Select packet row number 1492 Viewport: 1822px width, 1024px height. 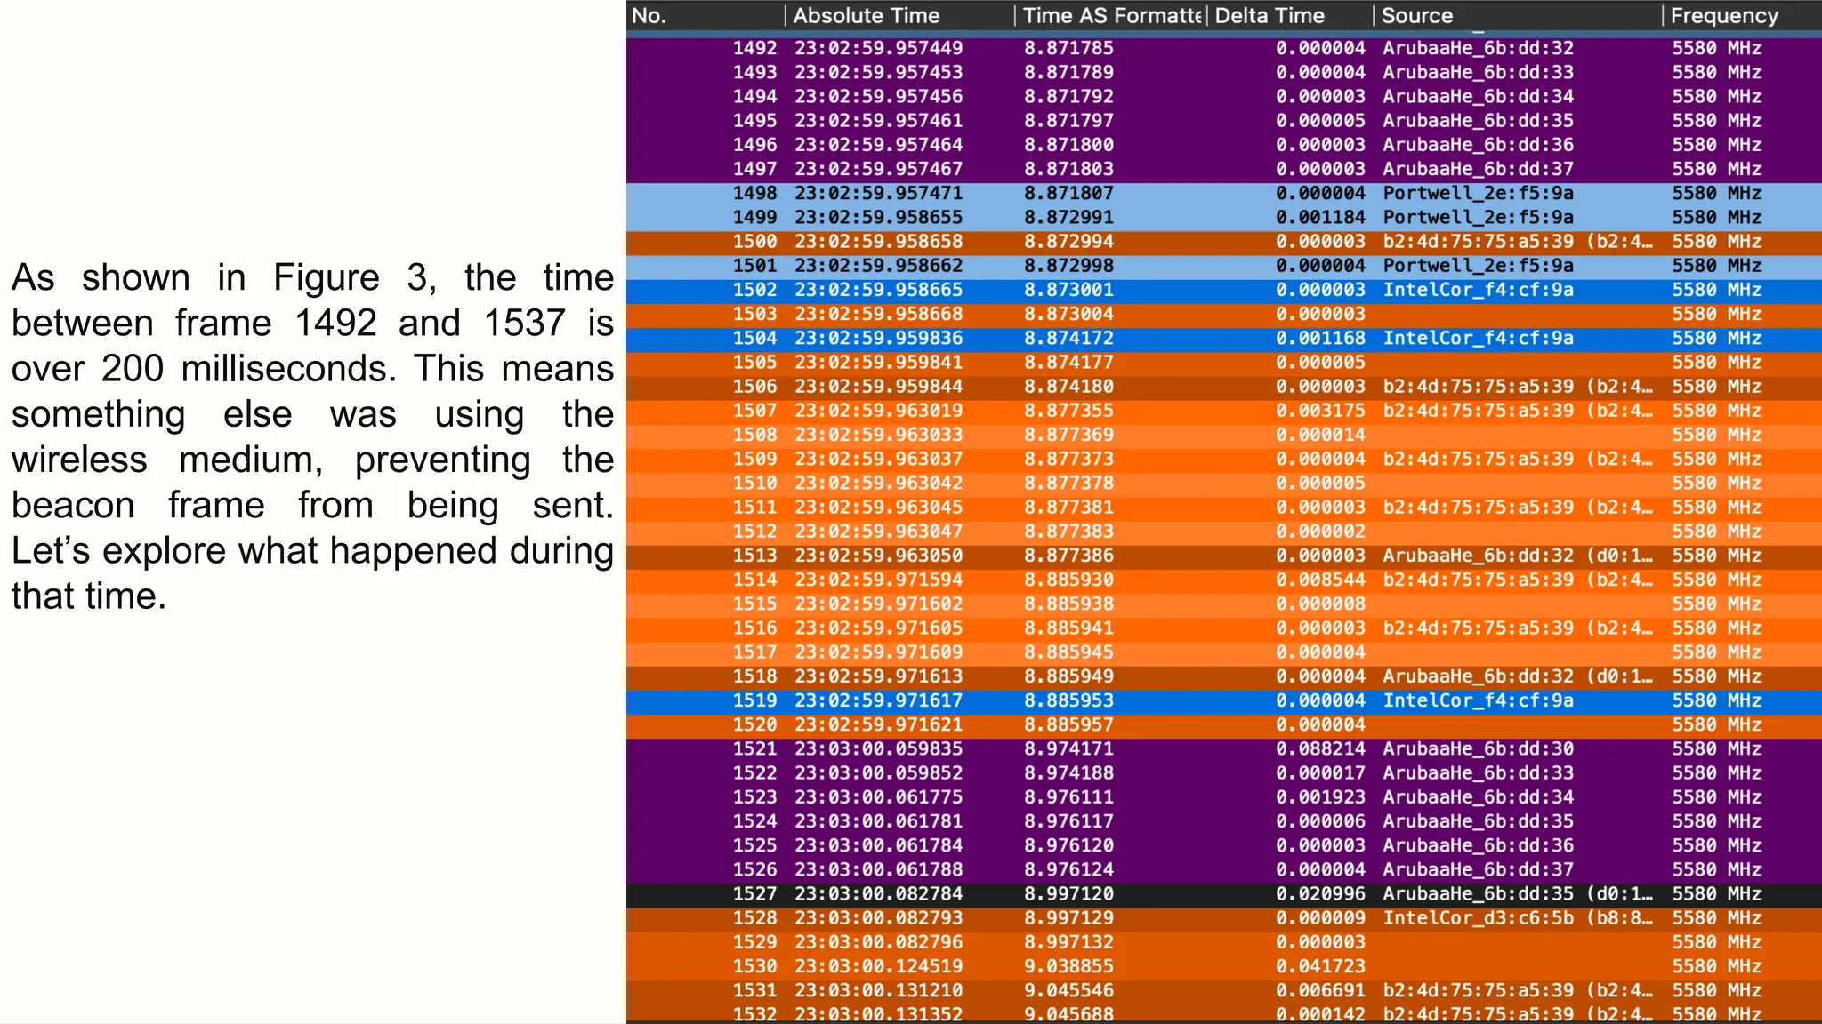(1224, 48)
